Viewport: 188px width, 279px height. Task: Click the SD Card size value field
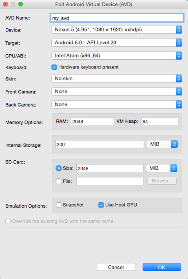click(x=110, y=168)
